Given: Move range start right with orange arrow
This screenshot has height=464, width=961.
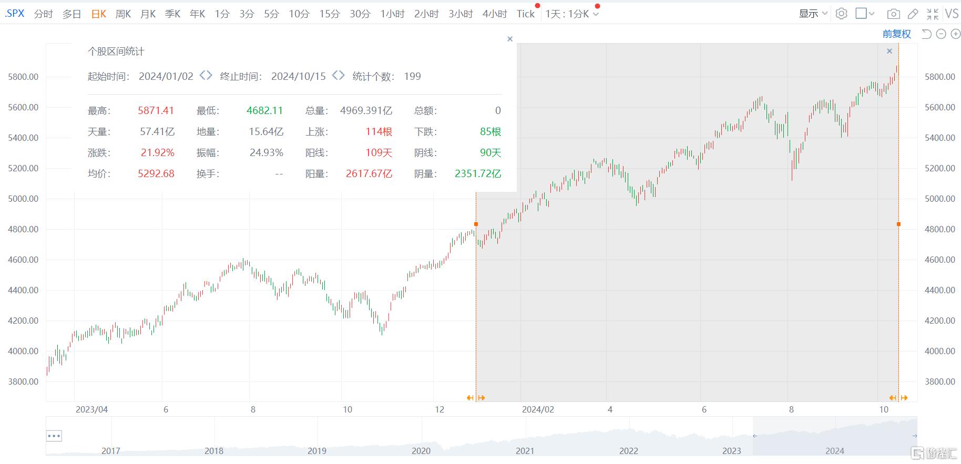Looking at the screenshot, I should (482, 398).
